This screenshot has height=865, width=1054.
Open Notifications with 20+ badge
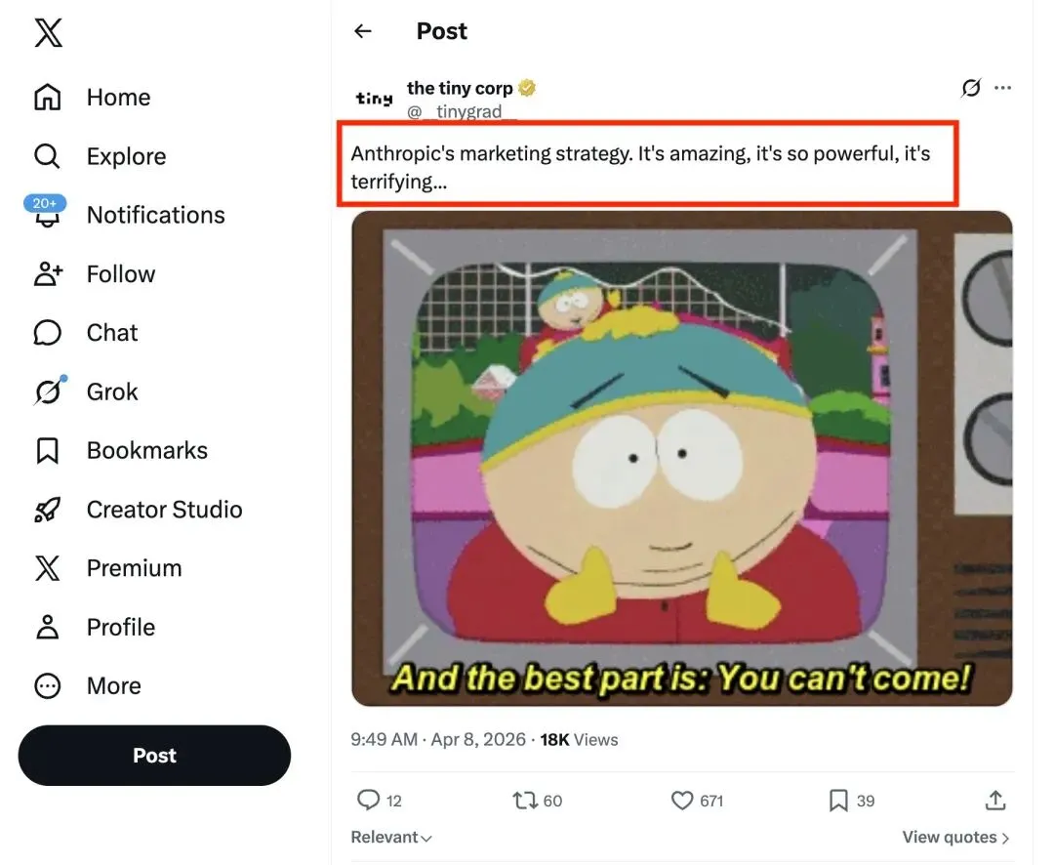coord(154,215)
